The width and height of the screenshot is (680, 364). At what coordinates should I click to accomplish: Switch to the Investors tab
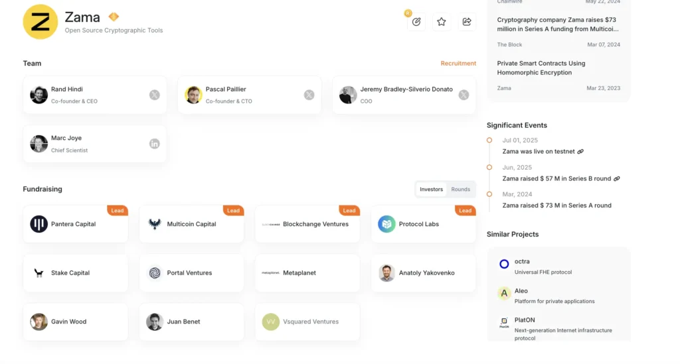pyautogui.click(x=431, y=190)
